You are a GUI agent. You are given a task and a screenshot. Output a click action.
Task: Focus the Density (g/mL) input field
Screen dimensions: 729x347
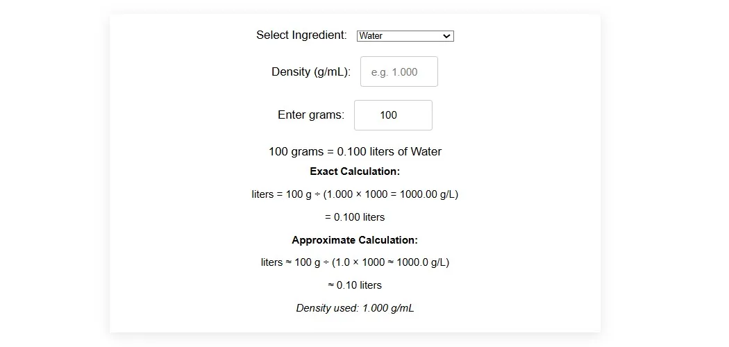(399, 71)
